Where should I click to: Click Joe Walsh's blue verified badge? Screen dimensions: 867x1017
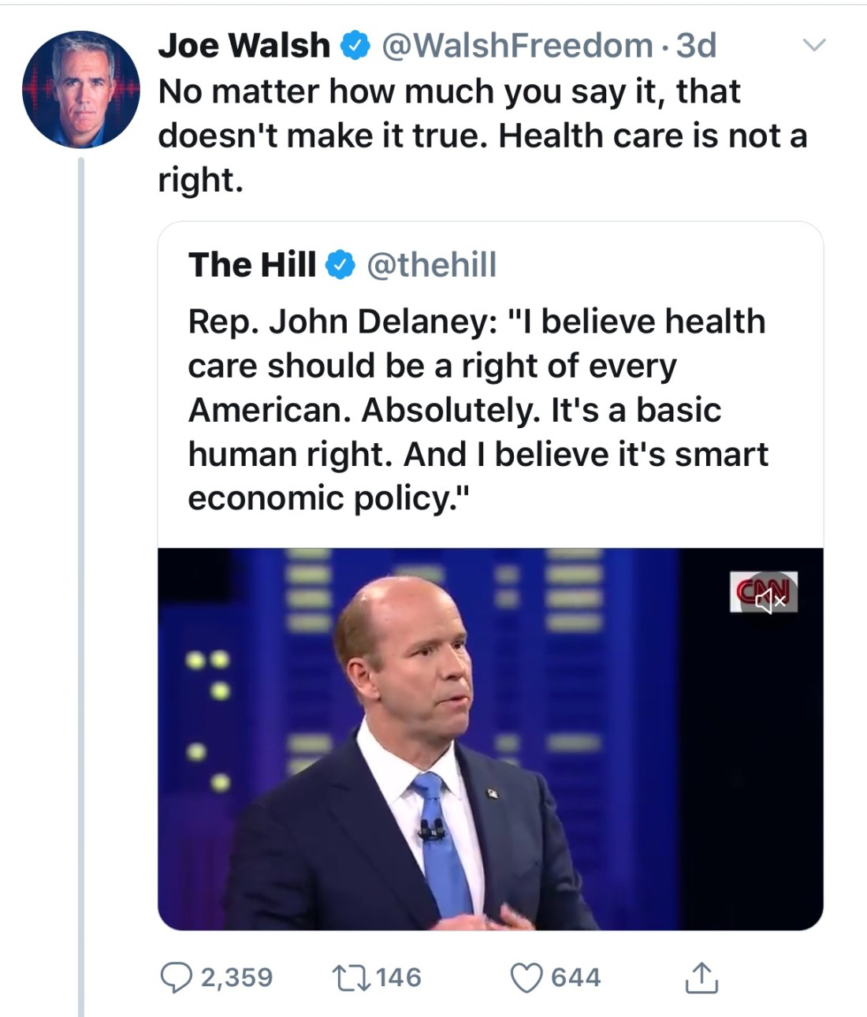(355, 47)
